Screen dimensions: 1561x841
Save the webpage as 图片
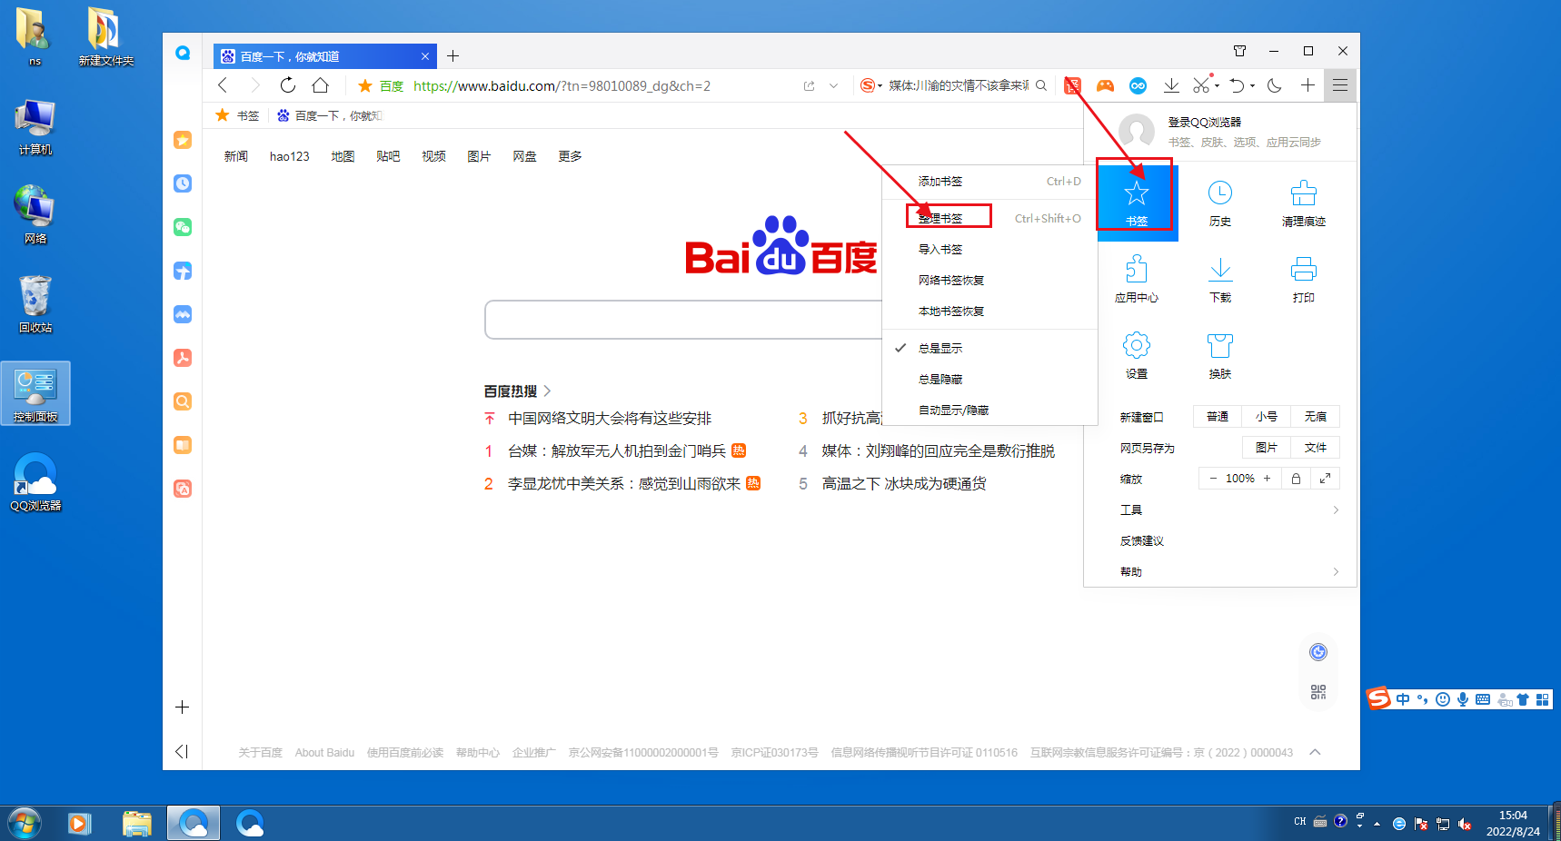click(1267, 448)
